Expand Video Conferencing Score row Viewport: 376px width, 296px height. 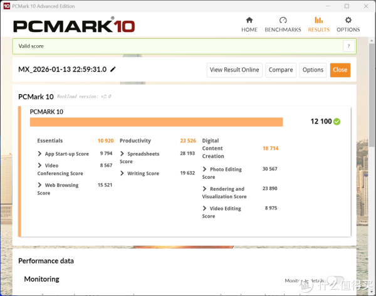click(40, 166)
